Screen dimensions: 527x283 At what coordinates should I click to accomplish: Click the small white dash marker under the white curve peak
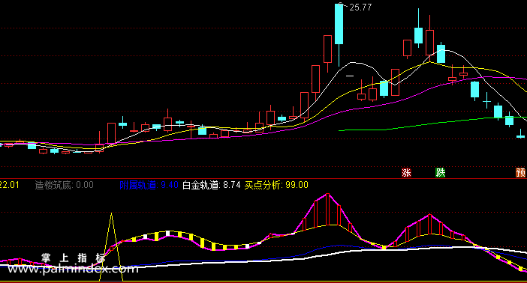pos(350,76)
